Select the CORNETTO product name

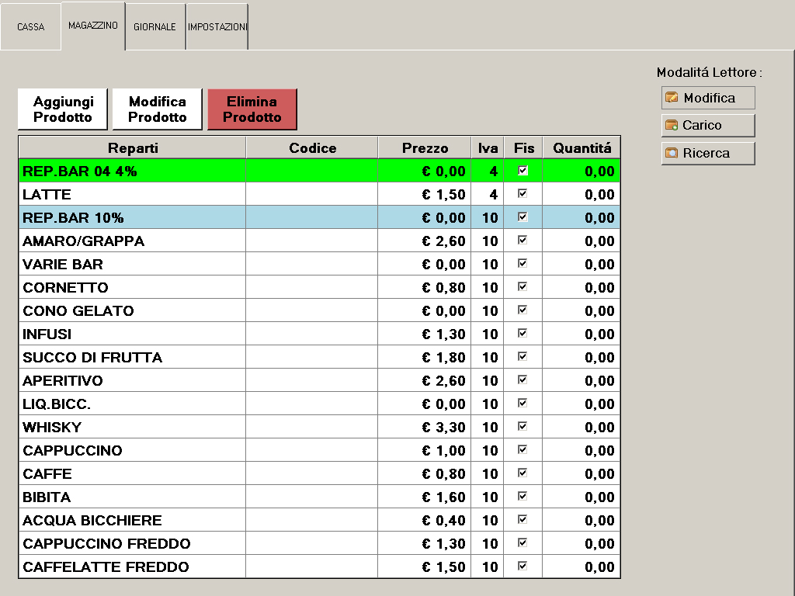pyautogui.click(x=65, y=288)
